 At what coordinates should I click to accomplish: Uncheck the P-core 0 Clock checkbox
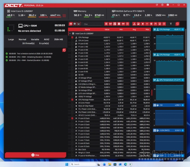(72, 118)
